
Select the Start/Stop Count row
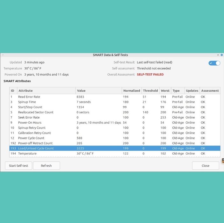pos(115,107)
